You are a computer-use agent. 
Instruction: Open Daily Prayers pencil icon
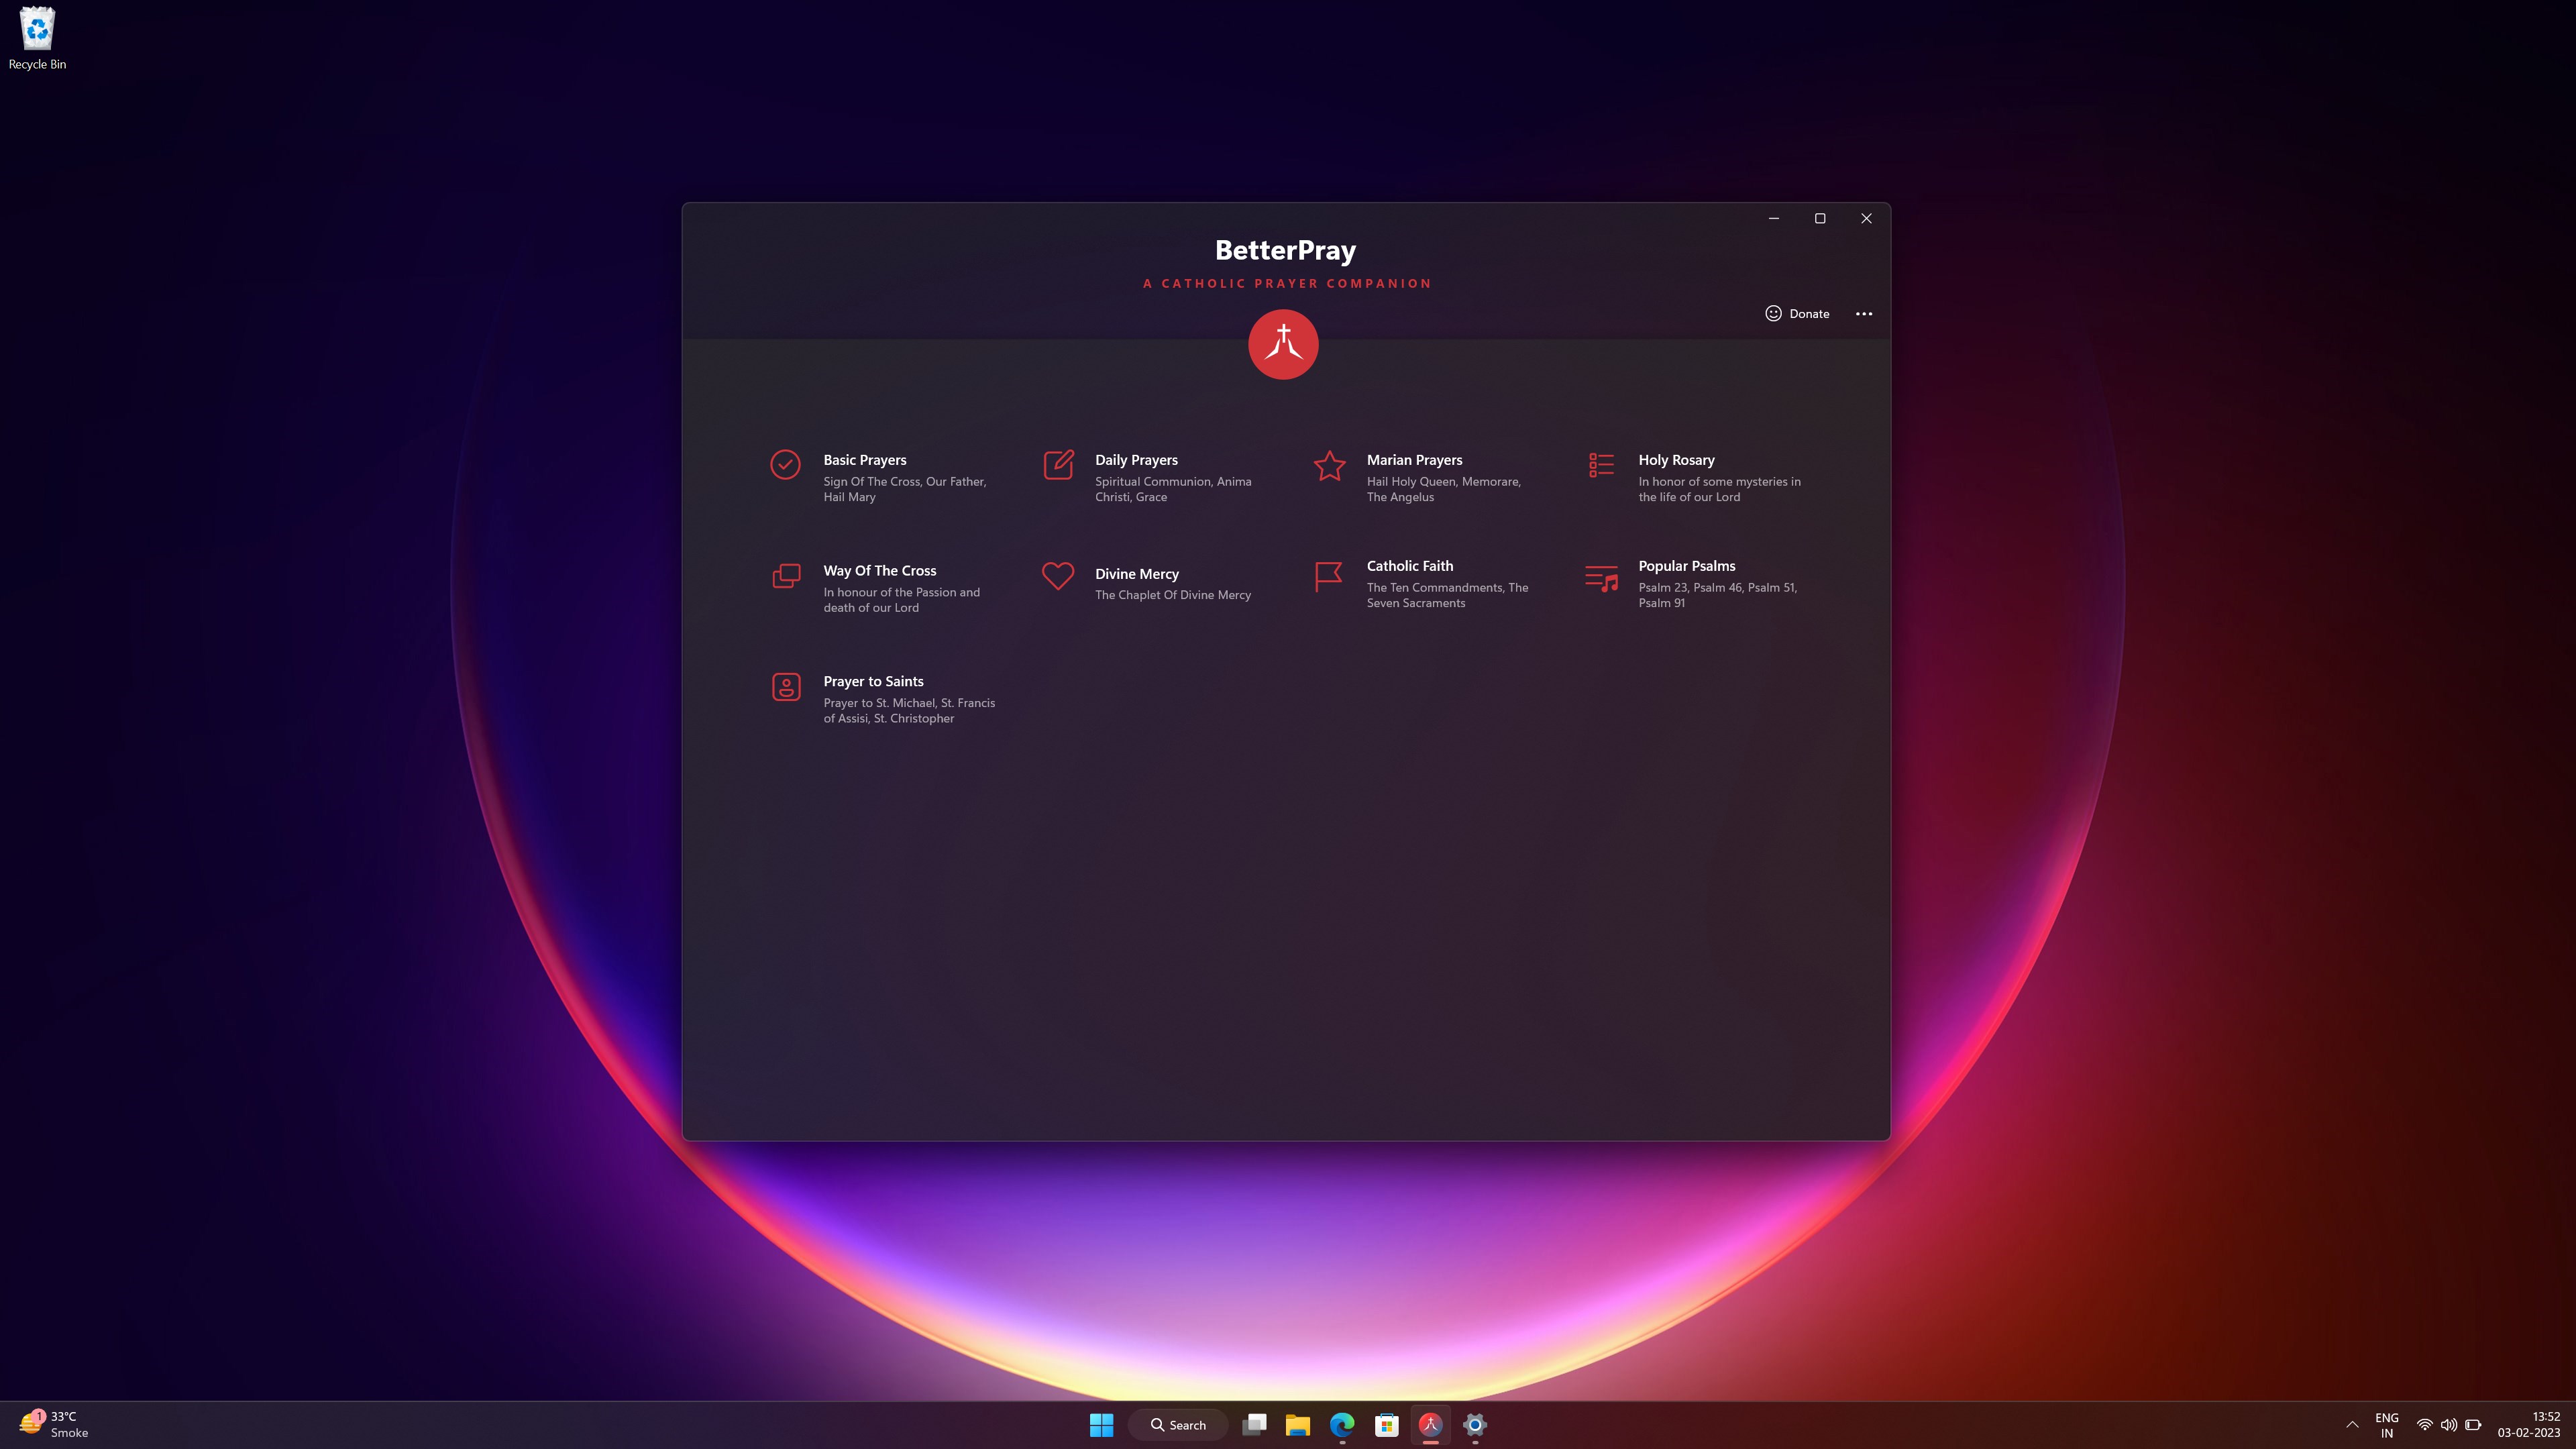pyautogui.click(x=1058, y=464)
